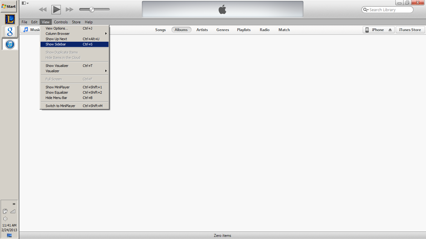This screenshot has width=426, height=239.
Task: Show hidden system tray icons
Action: [x=14, y=204]
